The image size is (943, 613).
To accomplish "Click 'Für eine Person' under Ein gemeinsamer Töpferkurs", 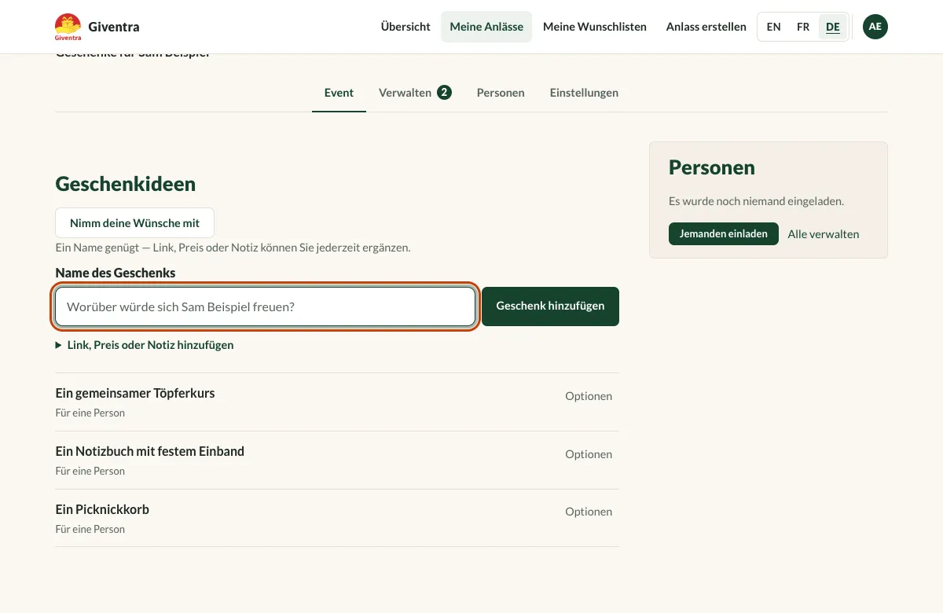I will tap(90, 413).
